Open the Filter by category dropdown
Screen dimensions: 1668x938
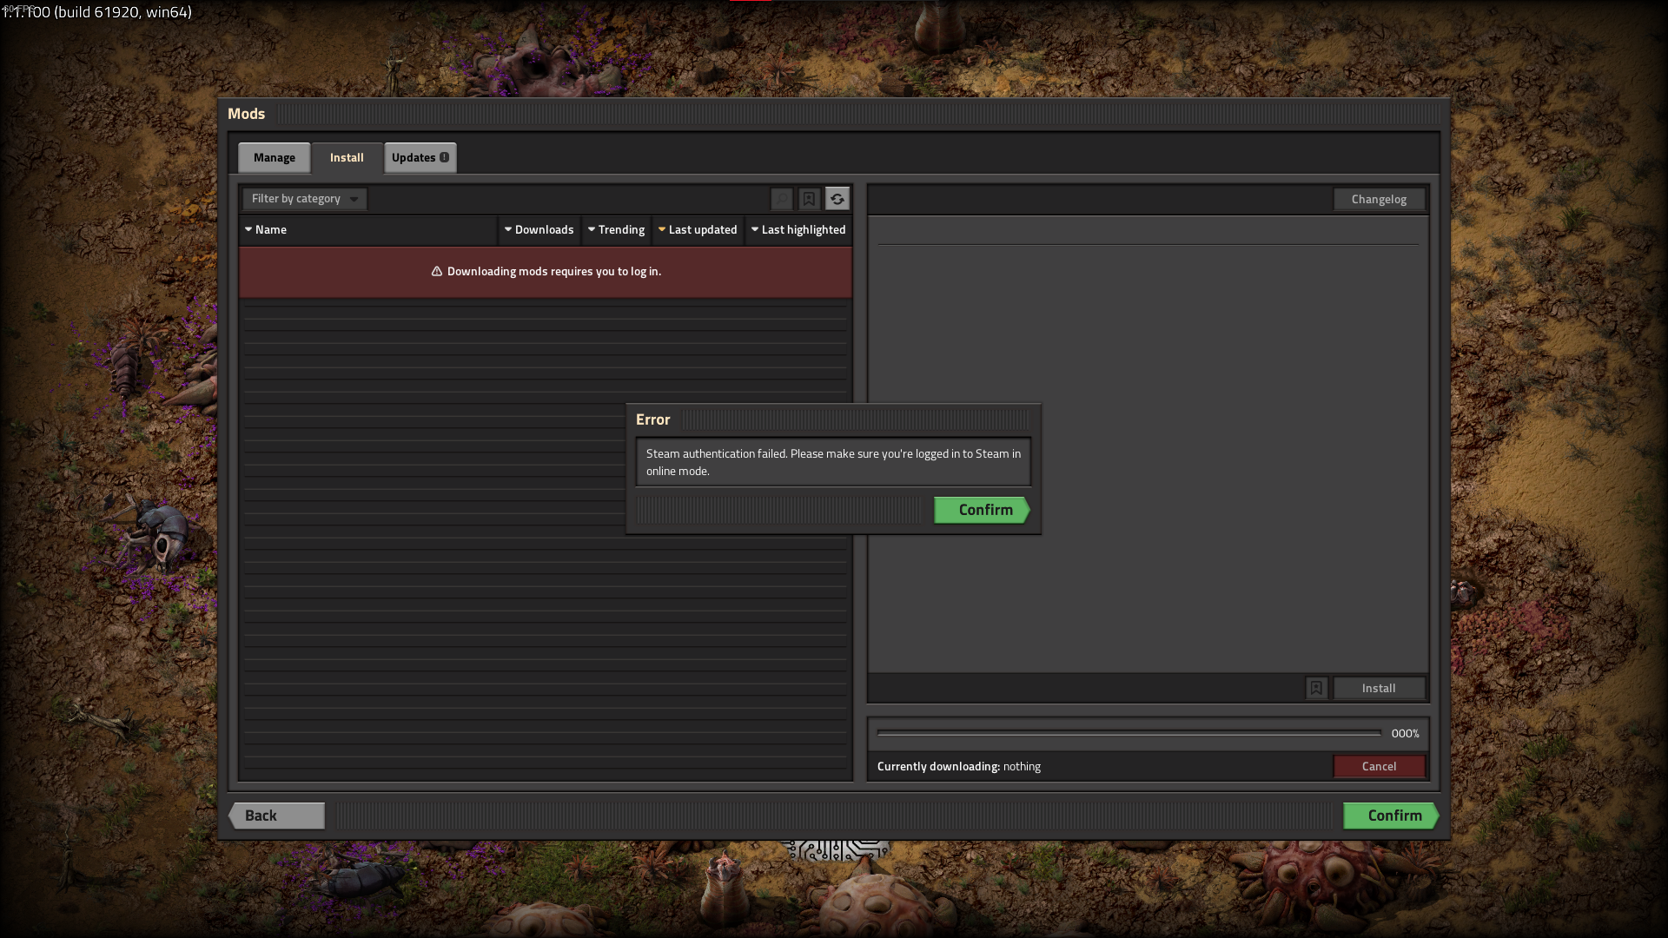(x=302, y=198)
